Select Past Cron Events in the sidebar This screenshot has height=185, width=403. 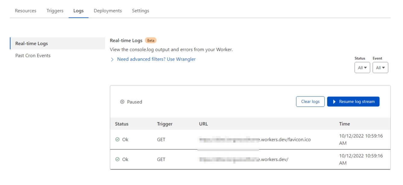click(33, 55)
